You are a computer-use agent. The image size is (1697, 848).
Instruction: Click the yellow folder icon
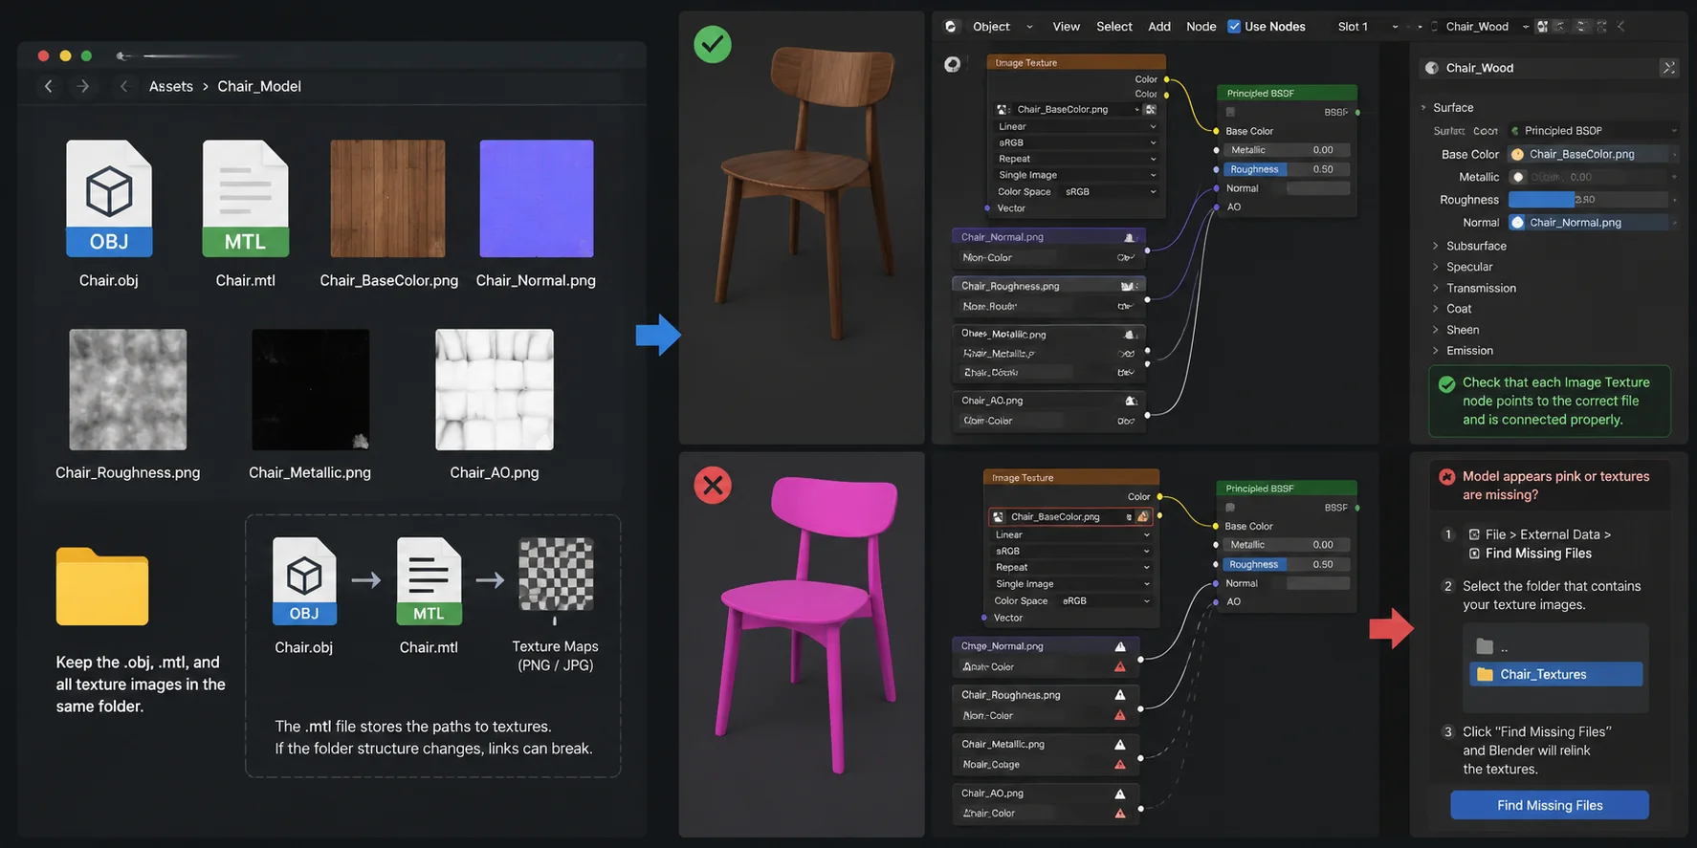(102, 586)
